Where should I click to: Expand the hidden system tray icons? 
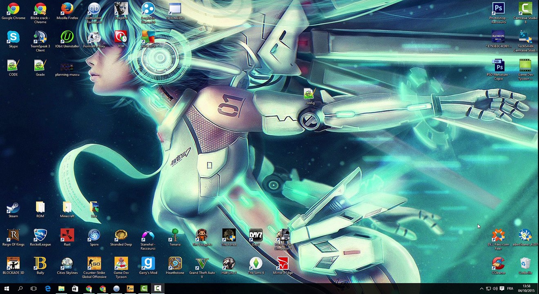tap(481, 289)
